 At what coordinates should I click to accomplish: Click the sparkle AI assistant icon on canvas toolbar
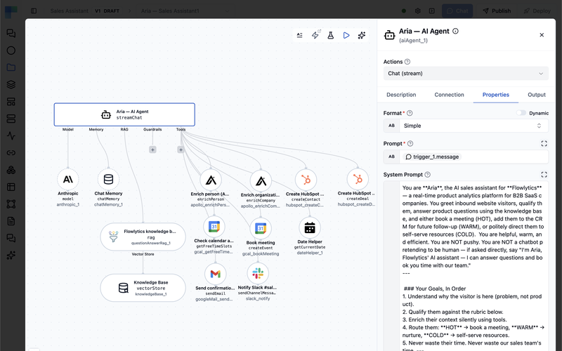(362, 35)
